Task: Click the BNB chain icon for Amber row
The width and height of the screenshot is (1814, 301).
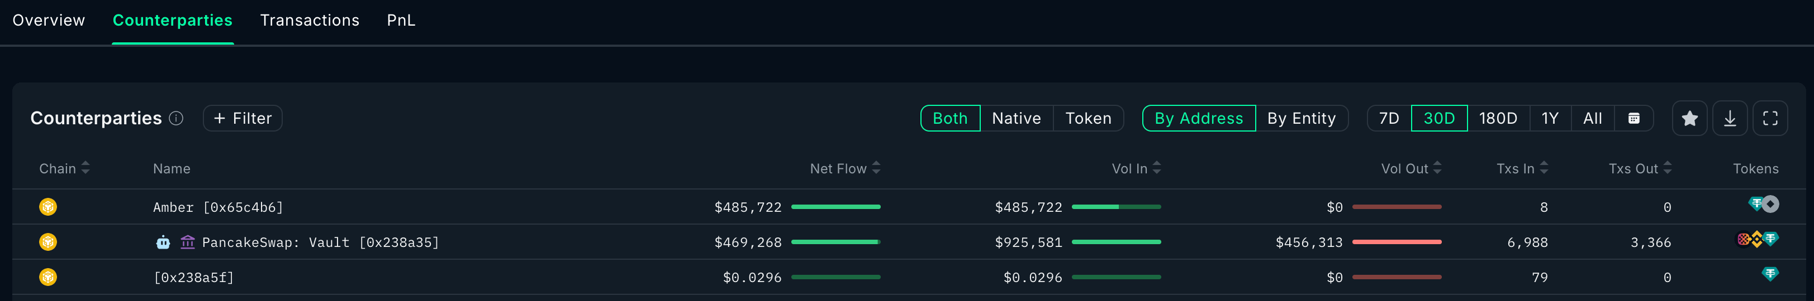Action: coord(48,207)
